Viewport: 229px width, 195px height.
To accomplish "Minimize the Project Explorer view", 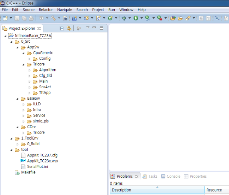I will [94, 27].
